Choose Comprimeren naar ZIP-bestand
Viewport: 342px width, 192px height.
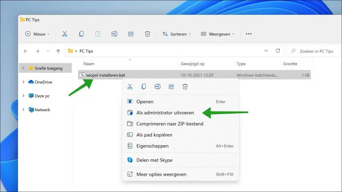180,124
